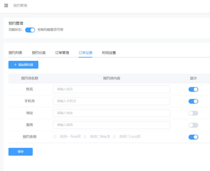Viewport: 210px width, 171px height.
Task: Click the 显示 column header
Action: coord(193,78)
